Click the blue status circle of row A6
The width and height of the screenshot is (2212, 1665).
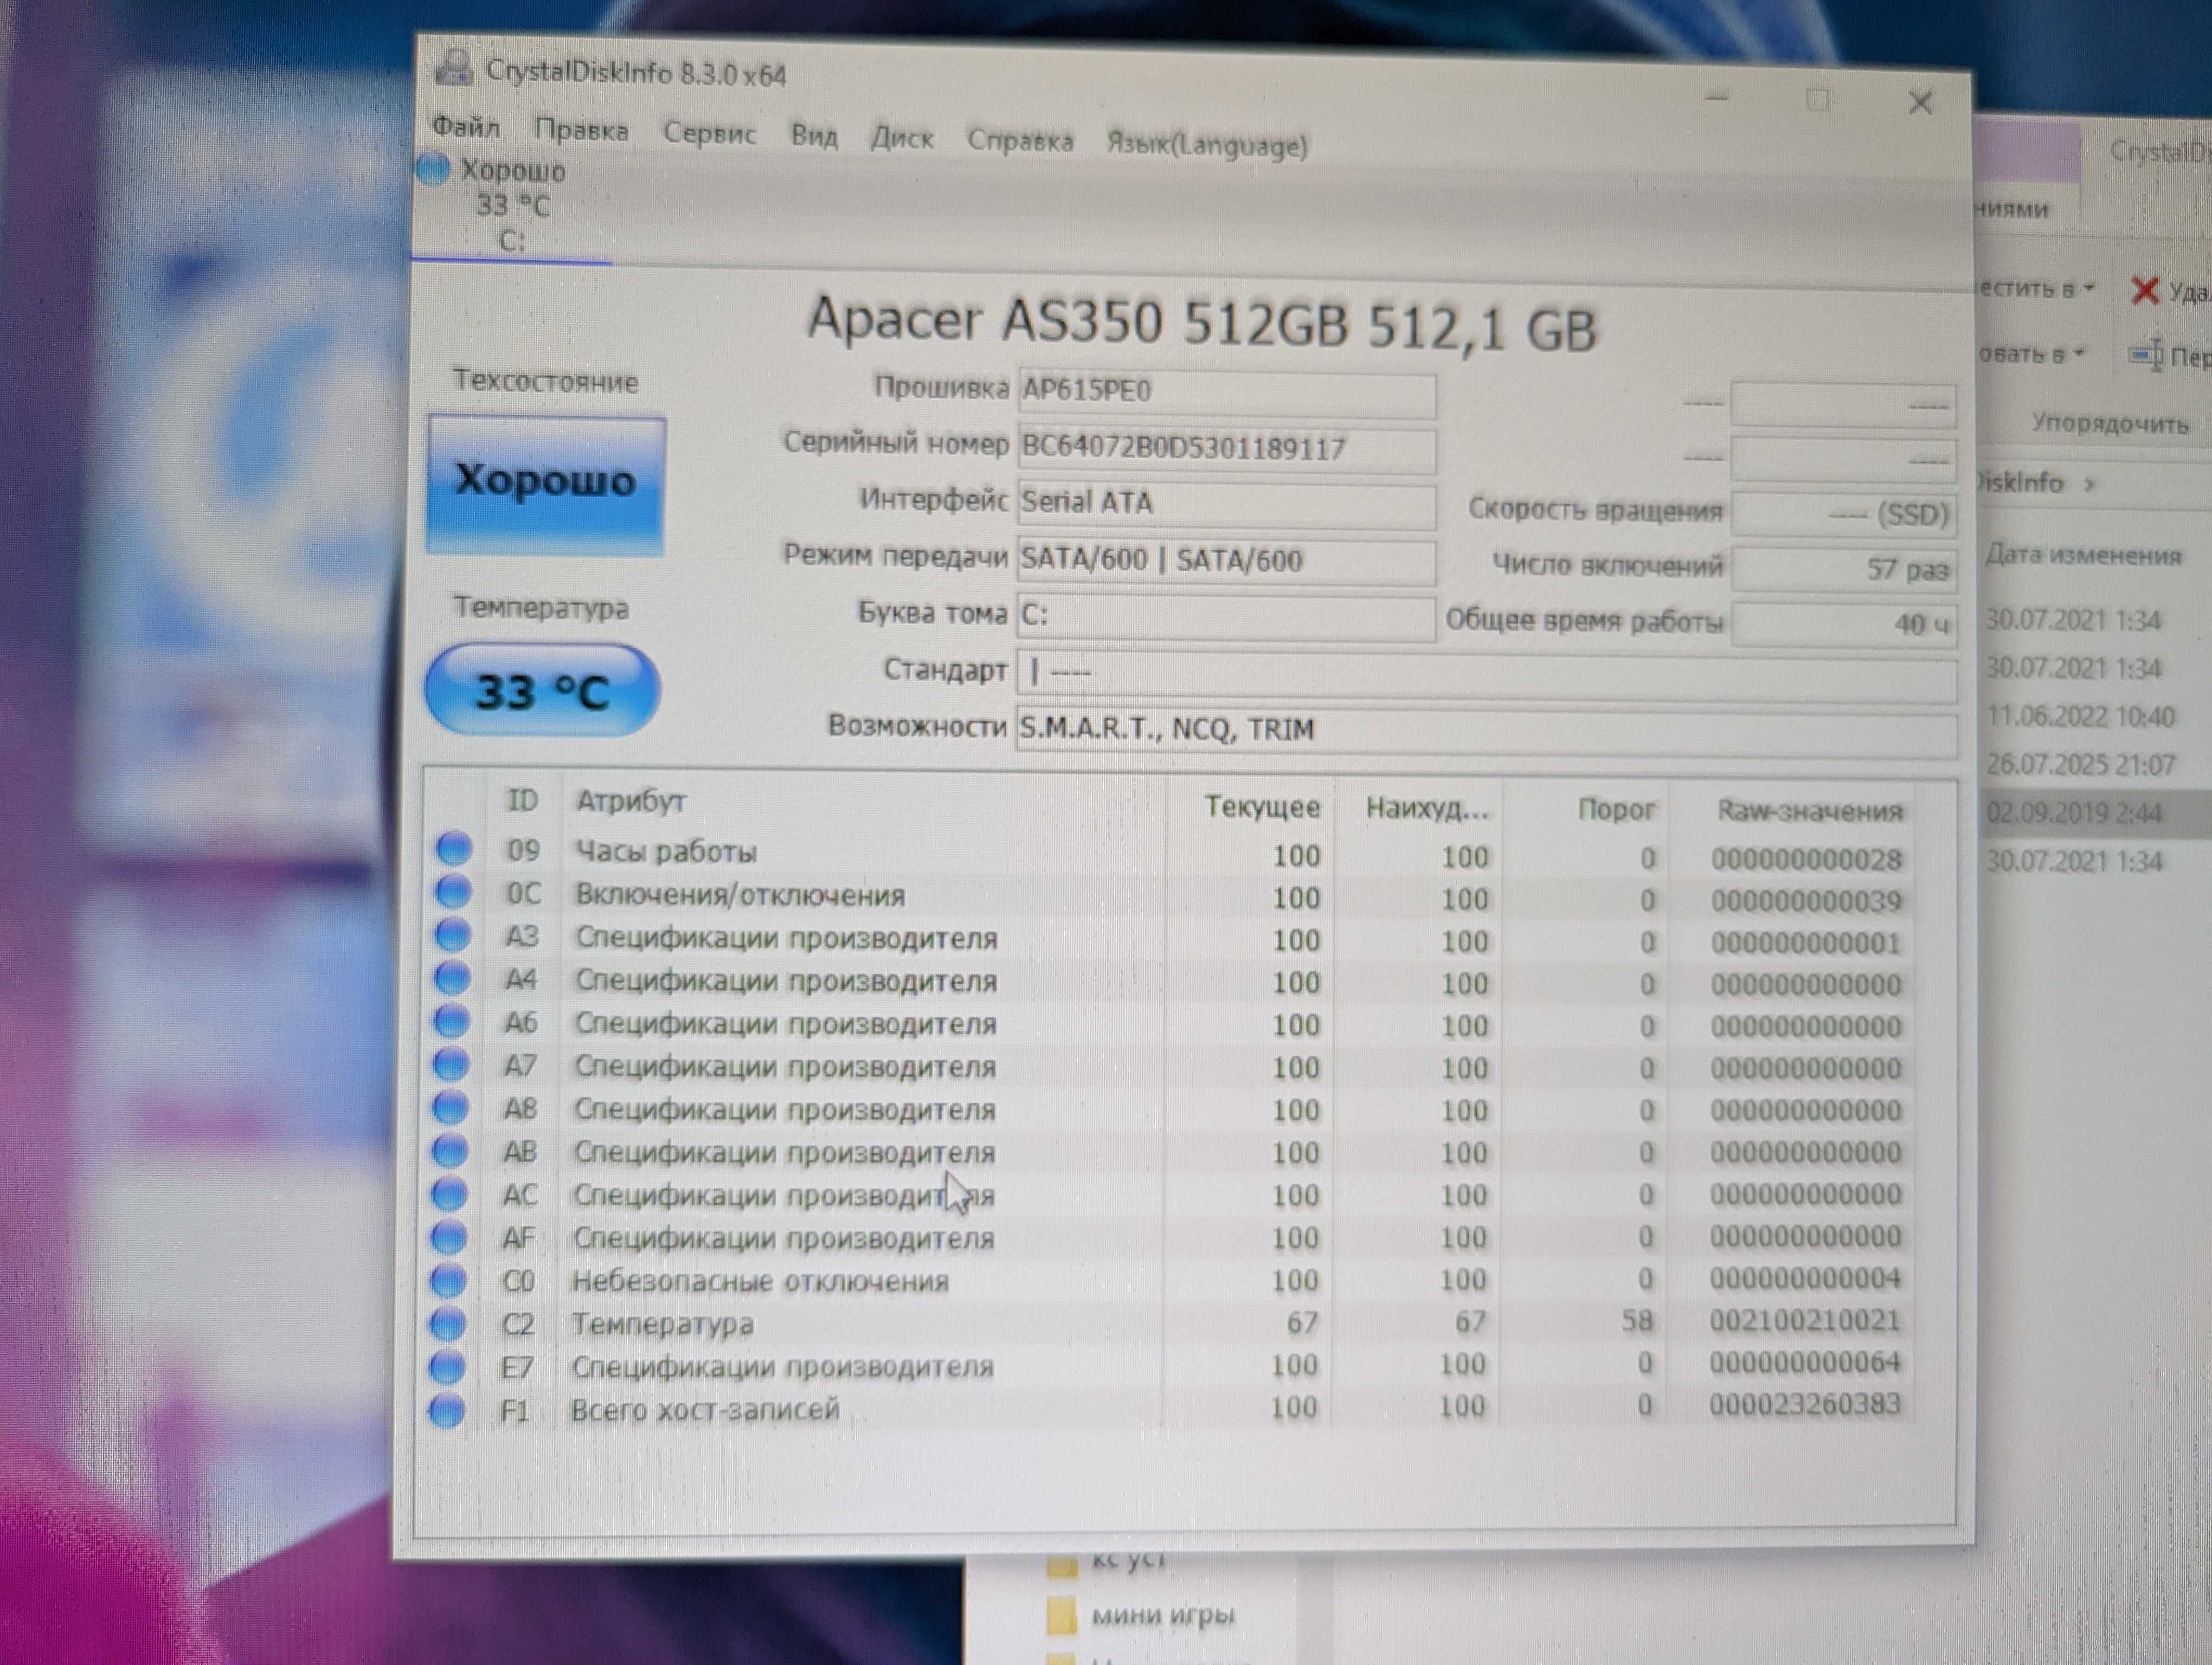451,1021
